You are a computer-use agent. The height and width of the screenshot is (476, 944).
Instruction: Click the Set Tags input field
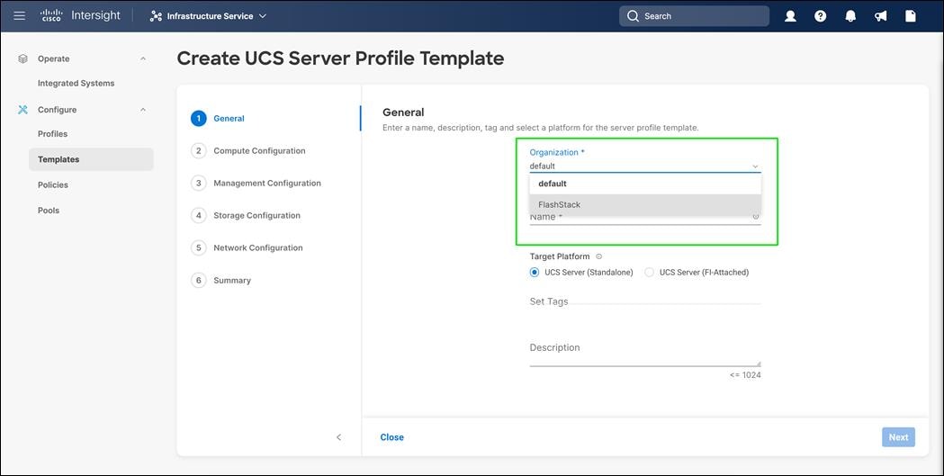[645, 301]
